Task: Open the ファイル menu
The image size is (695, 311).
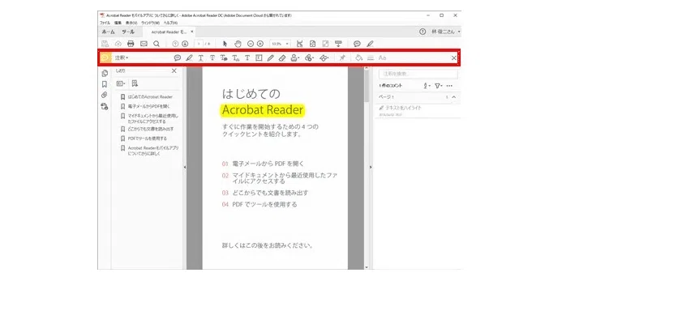Action: tap(105, 23)
